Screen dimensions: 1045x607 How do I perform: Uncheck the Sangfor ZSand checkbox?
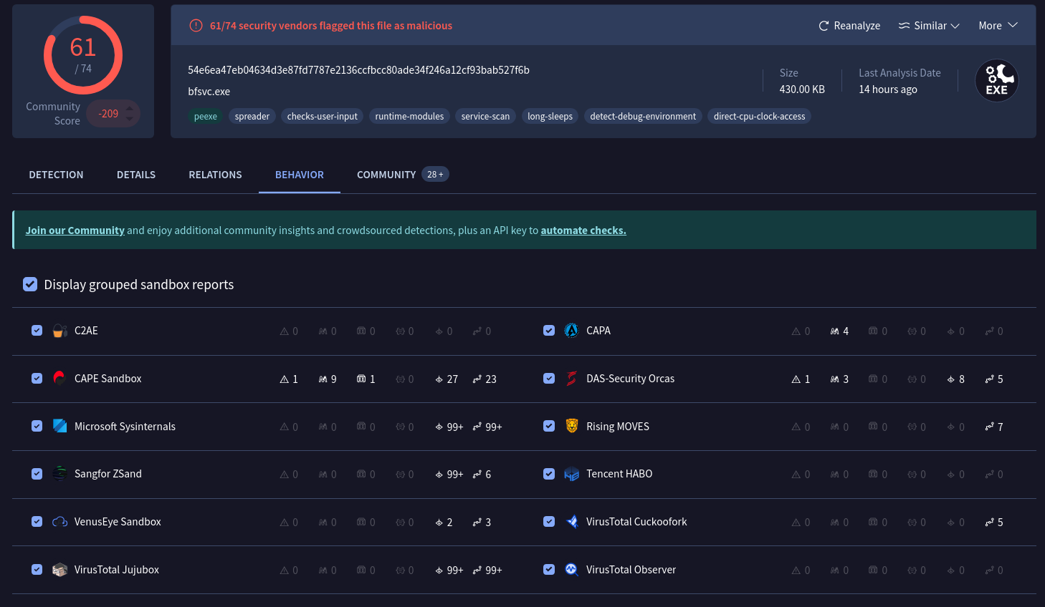pyautogui.click(x=37, y=474)
